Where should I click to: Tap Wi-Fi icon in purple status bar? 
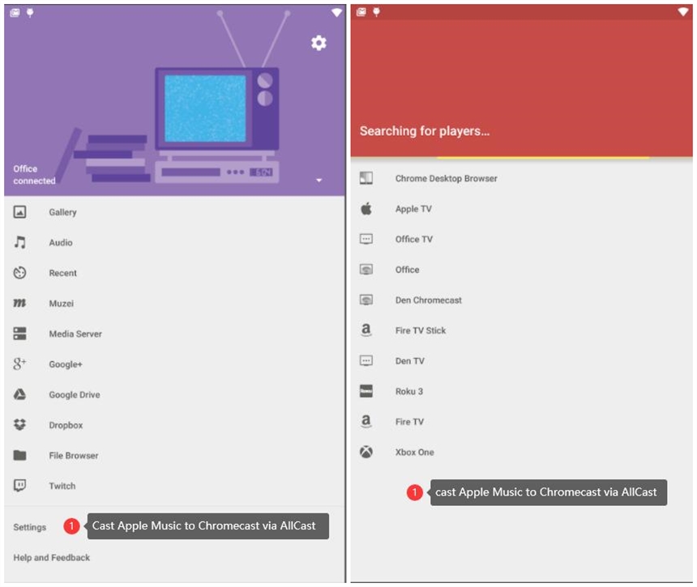click(x=337, y=12)
